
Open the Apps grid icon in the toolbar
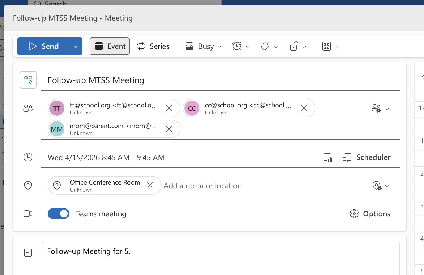327,46
